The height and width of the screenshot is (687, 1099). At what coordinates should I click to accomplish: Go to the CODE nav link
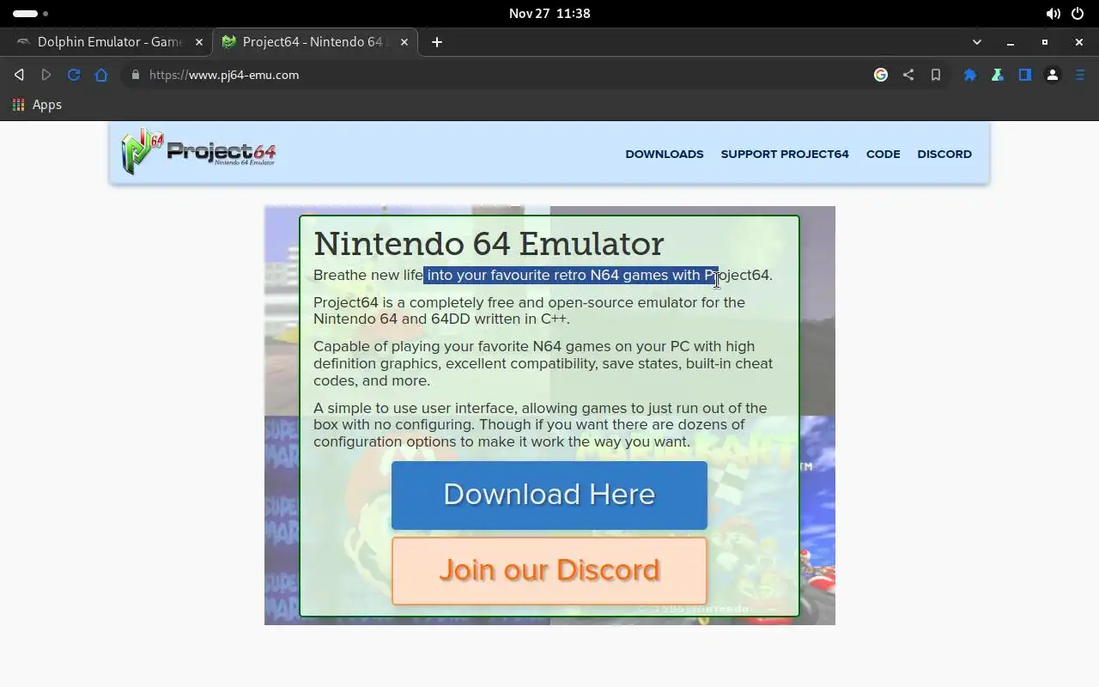pyautogui.click(x=883, y=155)
